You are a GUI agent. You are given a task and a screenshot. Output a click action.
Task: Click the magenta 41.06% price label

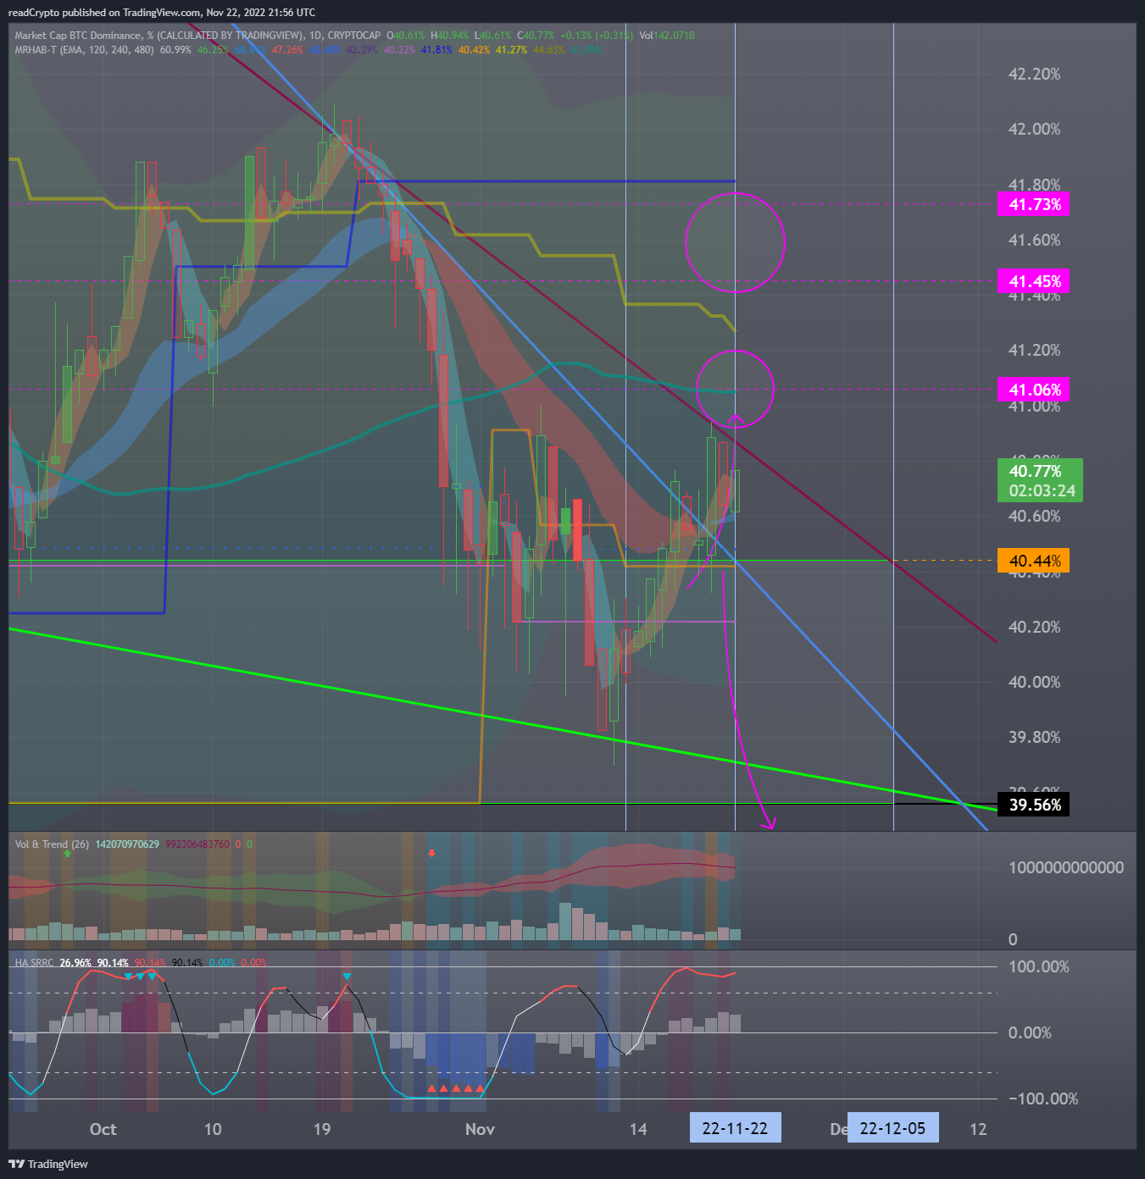click(1034, 390)
